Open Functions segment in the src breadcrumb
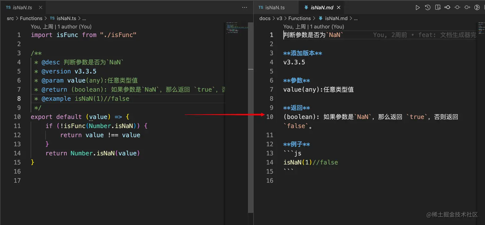 click(31, 18)
